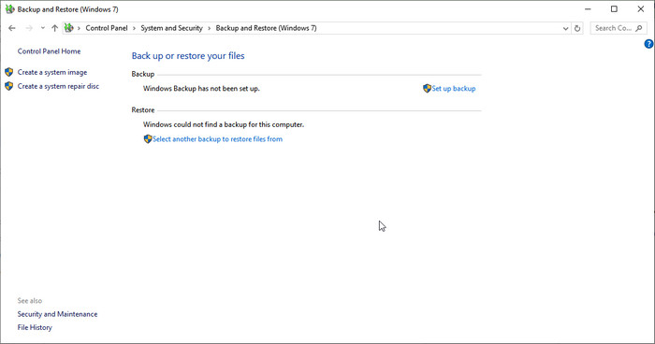655x344 pixels.
Task: Focus the Search Control Panel field
Action: click(619, 28)
